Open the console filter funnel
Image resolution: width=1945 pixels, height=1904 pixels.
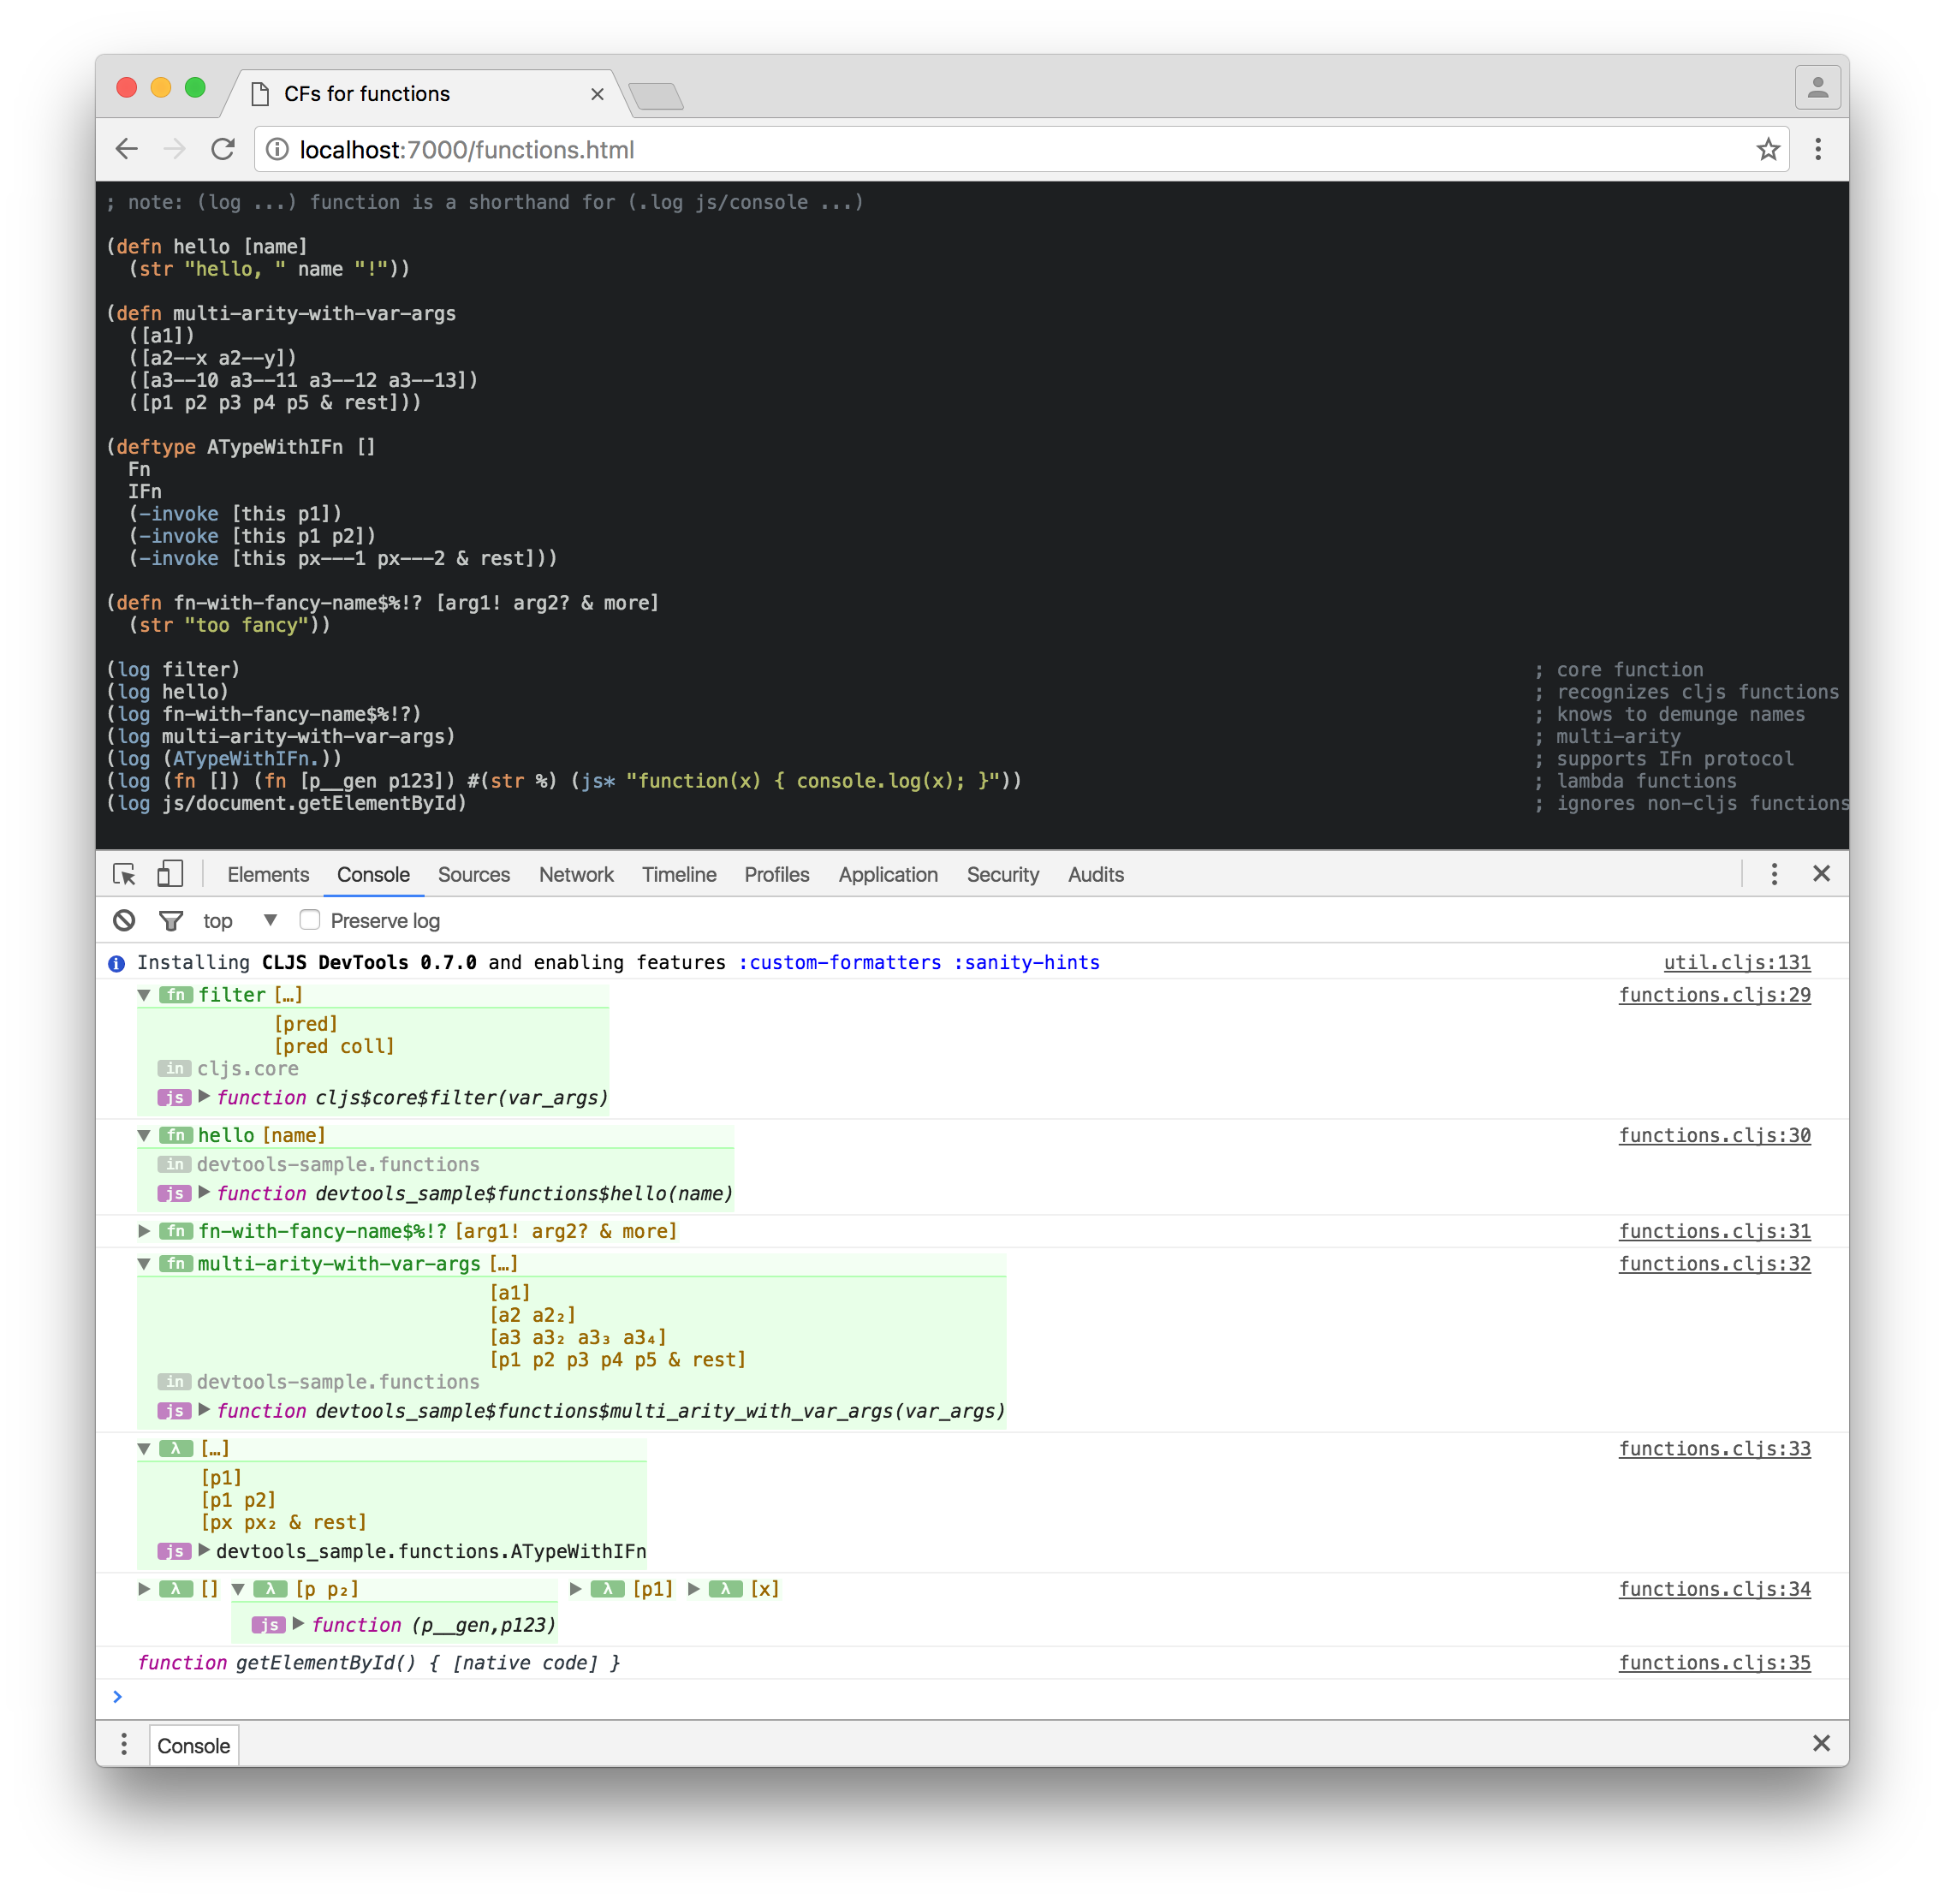point(171,920)
